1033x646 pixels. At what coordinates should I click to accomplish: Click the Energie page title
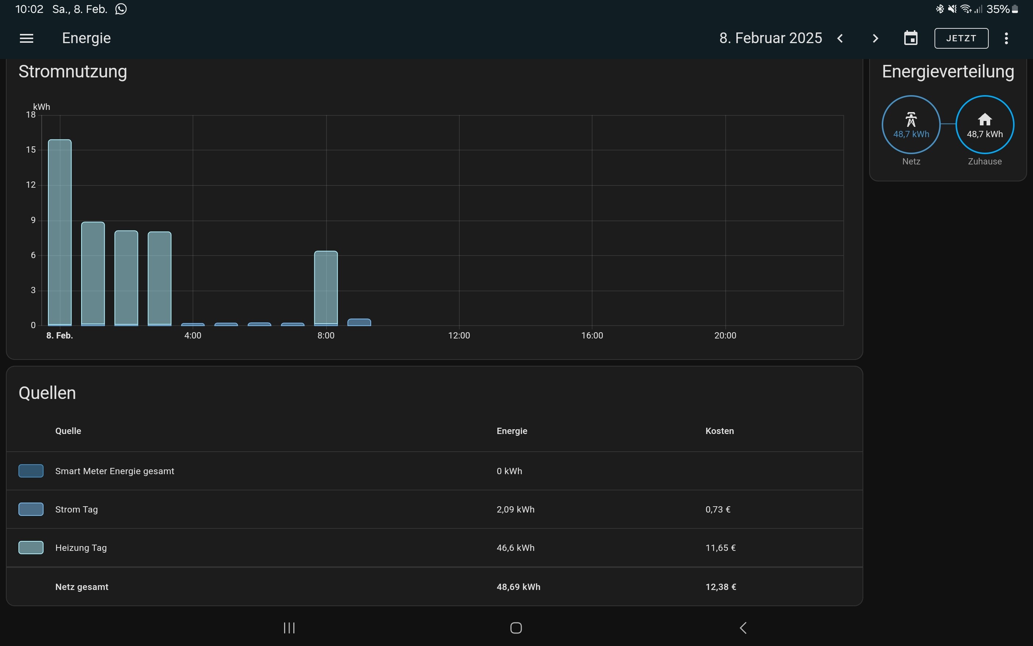[86, 38]
